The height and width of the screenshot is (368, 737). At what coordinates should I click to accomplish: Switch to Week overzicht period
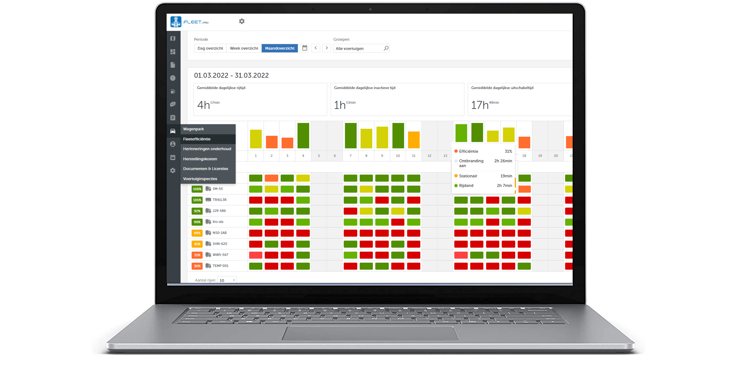point(244,48)
